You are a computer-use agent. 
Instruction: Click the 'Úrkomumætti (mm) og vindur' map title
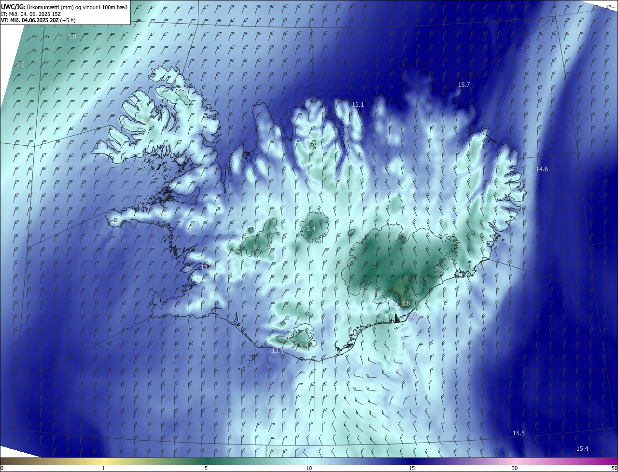tap(64, 7)
